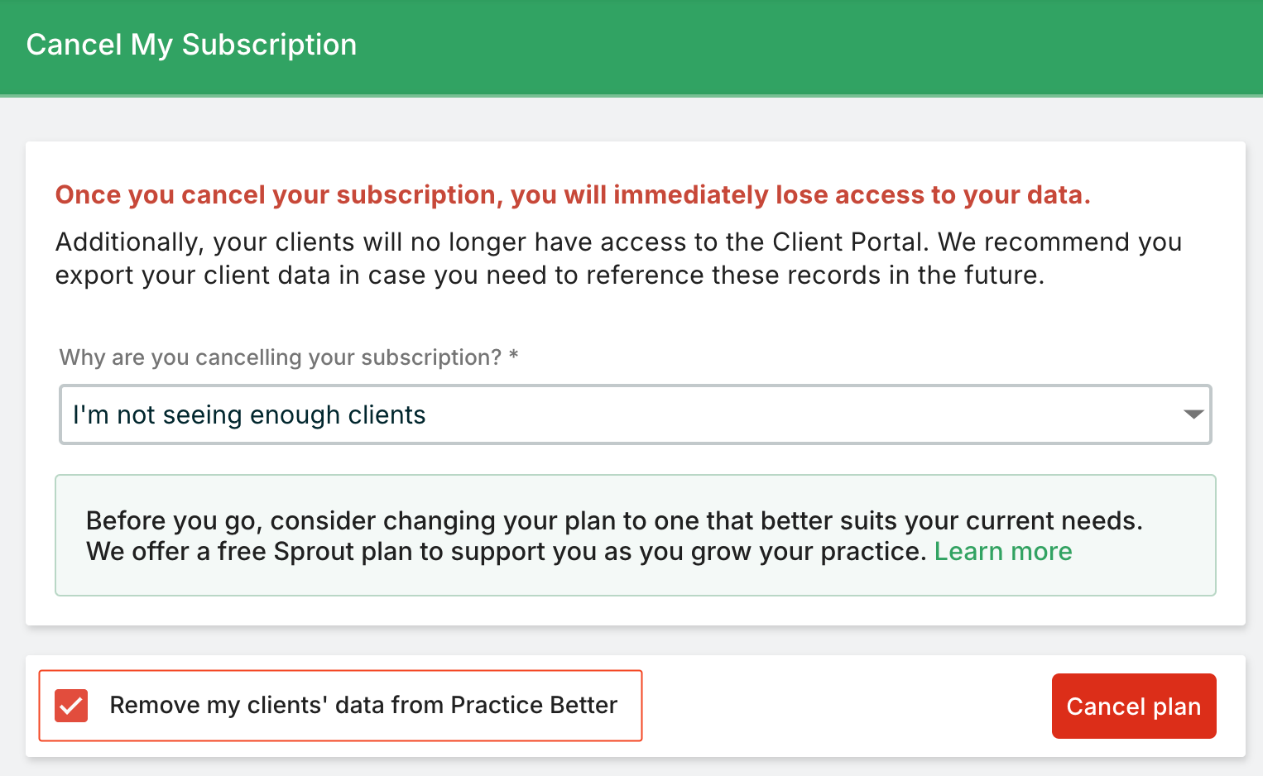This screenshot has width=1263, height=776.
Task: Click the "Cancel My Subscription" header title
Action: 191,45
